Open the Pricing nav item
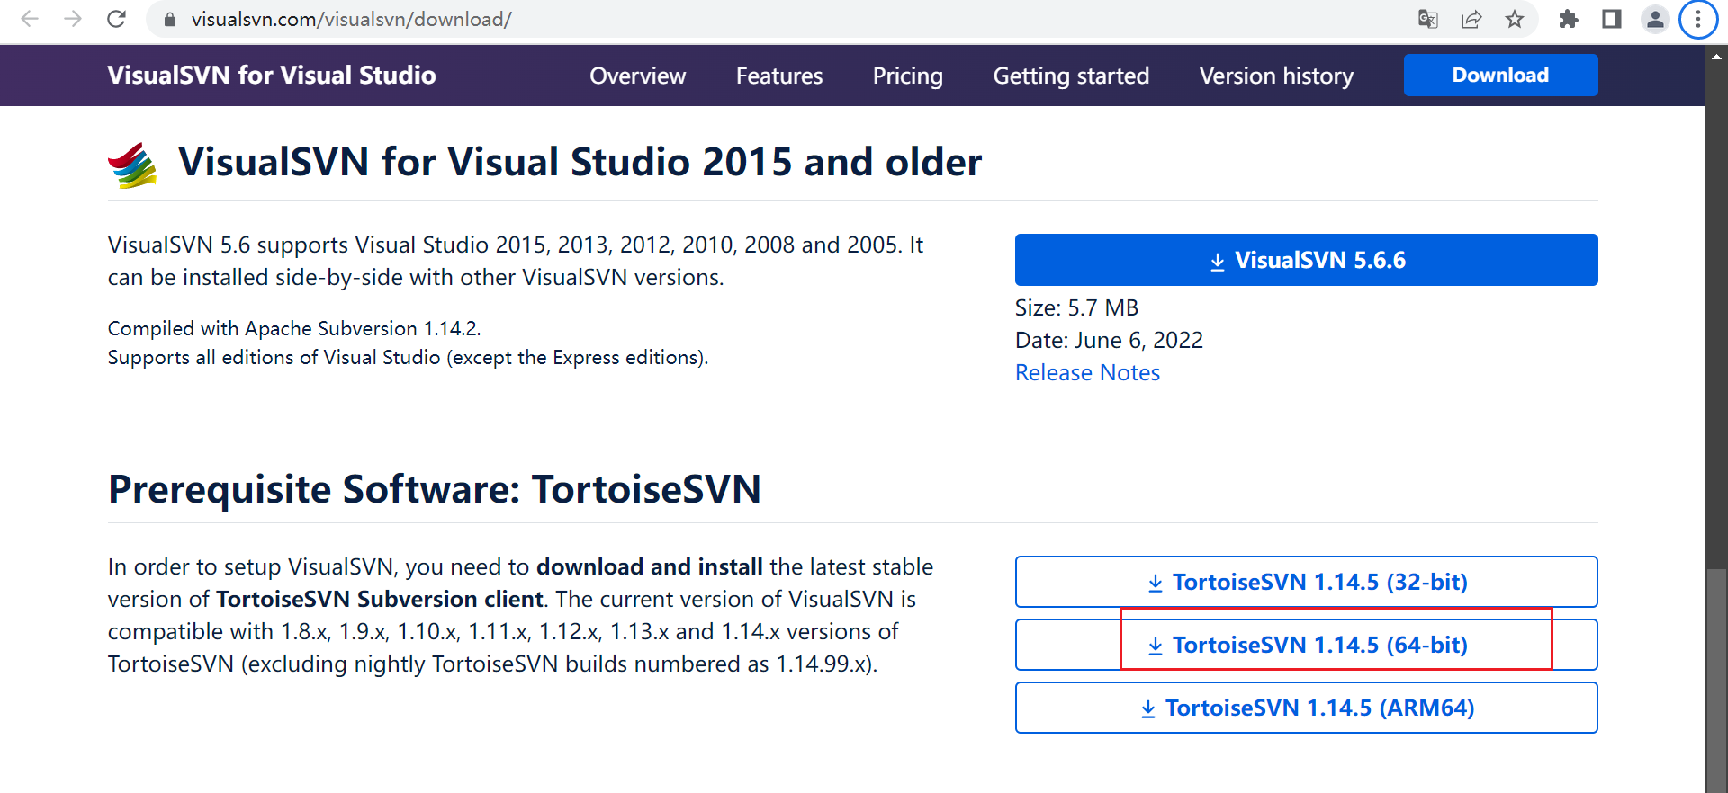Screen dimensions: 1728x793 (x=907, y=76)
